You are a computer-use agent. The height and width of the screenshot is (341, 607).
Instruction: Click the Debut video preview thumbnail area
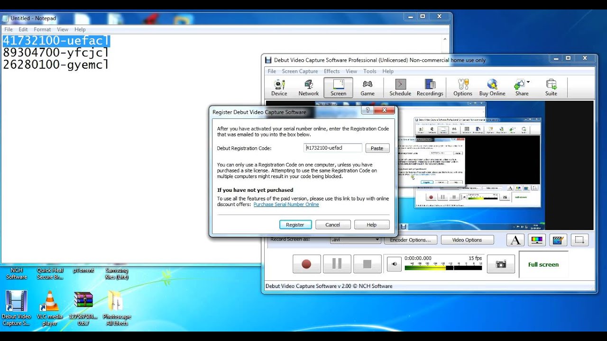430,166
